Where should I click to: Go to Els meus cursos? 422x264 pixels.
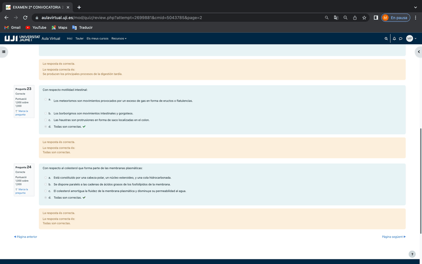click(x=97, y=38)
